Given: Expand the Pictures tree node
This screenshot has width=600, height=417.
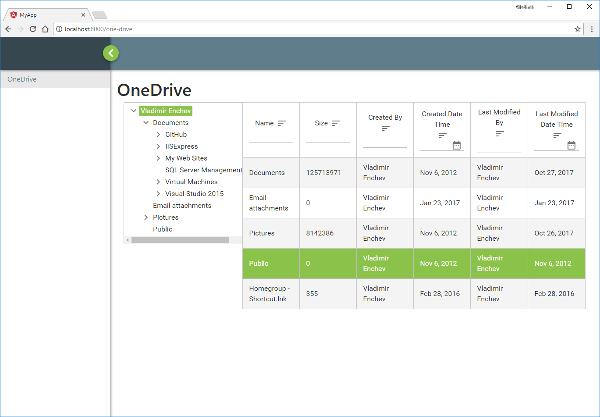Looking at the screenshot, I should click(x=146, y=217).
